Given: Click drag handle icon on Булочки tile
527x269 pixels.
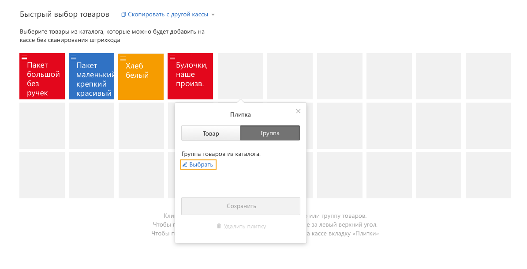Looking at the screenshot, I should [x=172, y=57].
